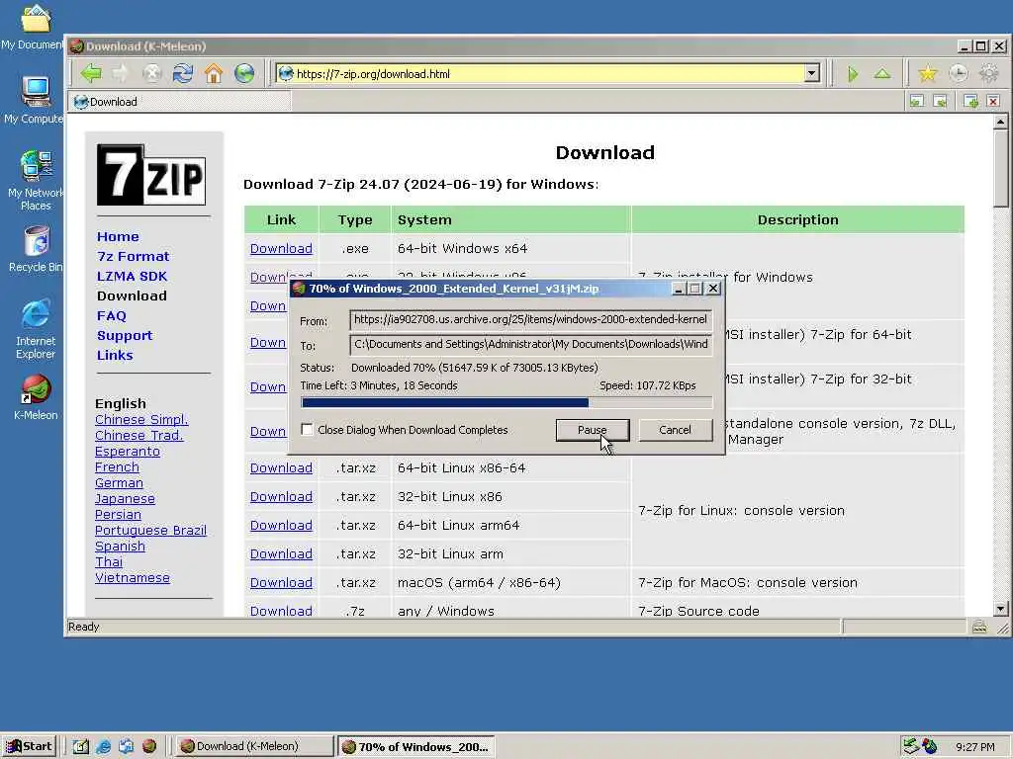Reload the page using the Refresh icon
This screenshot has height=759, width=1013.
pyautogui.click(x=183, y=73)
